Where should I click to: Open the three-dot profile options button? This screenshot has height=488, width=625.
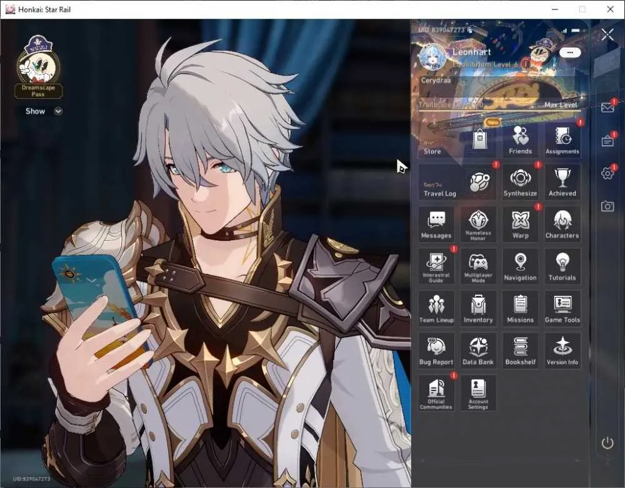[x=570, y=53]
